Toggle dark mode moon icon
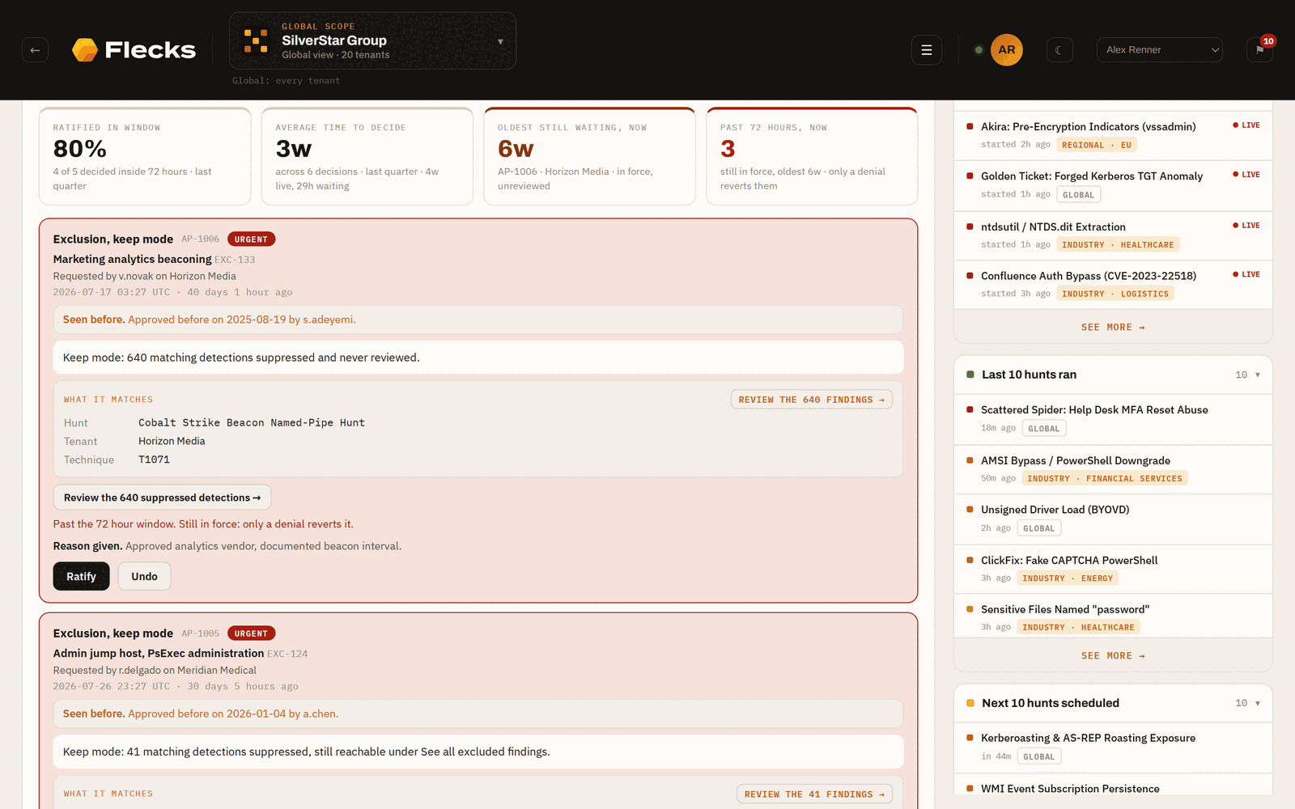The height and width of the screenshot is (809, 1295). (1059, 50)
